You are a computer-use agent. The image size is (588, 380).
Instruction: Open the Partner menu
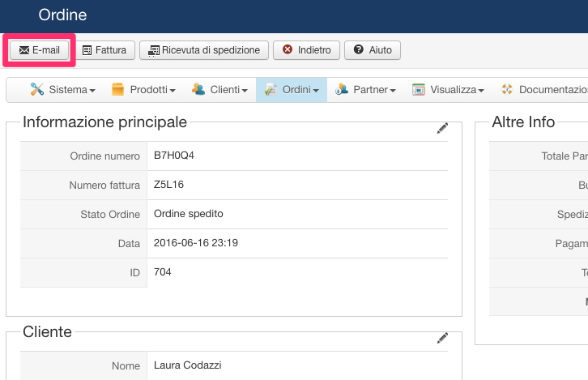(x=373, y=90)
